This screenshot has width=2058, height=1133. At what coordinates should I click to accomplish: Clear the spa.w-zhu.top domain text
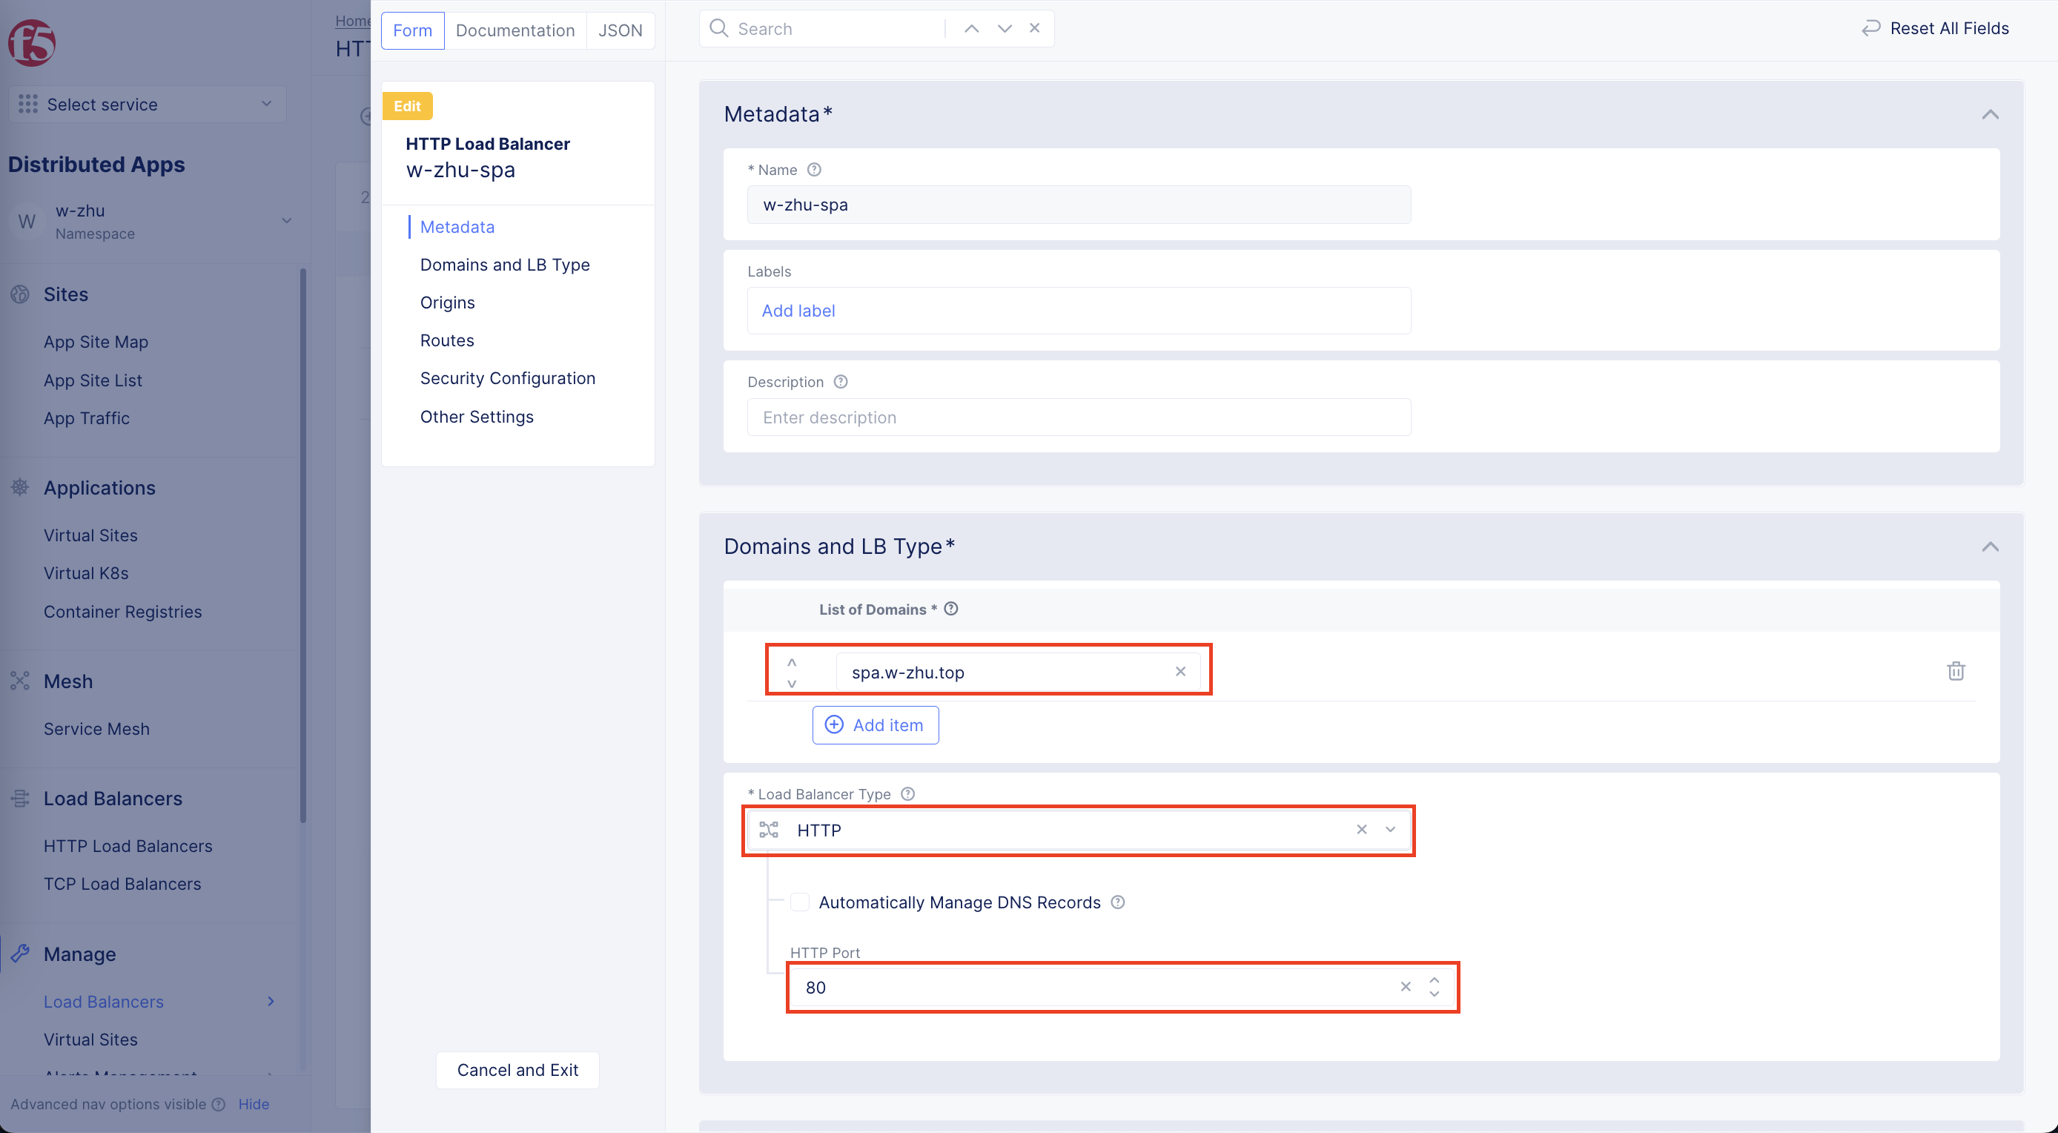point(1180,671)
